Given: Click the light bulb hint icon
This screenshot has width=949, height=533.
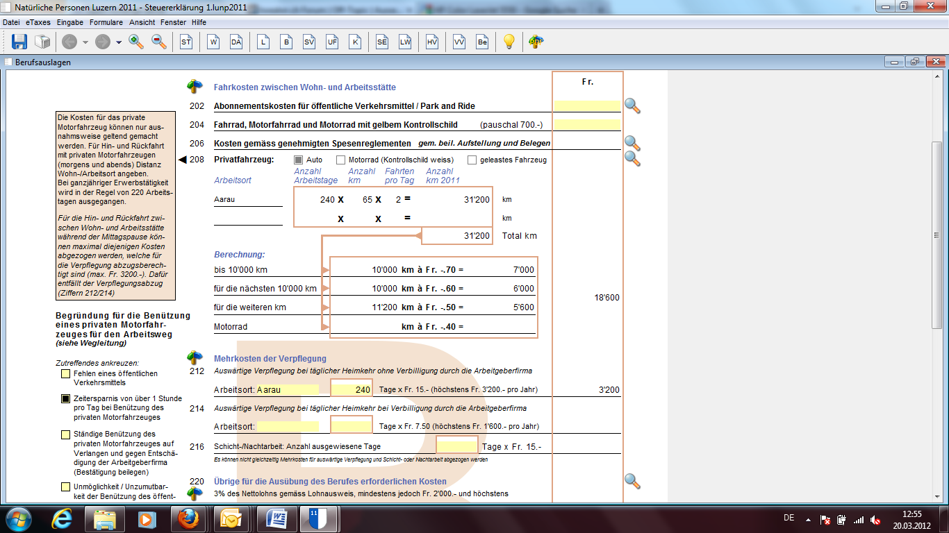Looking at the screenshot, I should coord(509,42).
